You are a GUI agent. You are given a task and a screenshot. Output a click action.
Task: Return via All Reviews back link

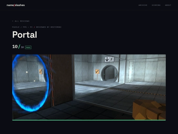pos(21,21)
